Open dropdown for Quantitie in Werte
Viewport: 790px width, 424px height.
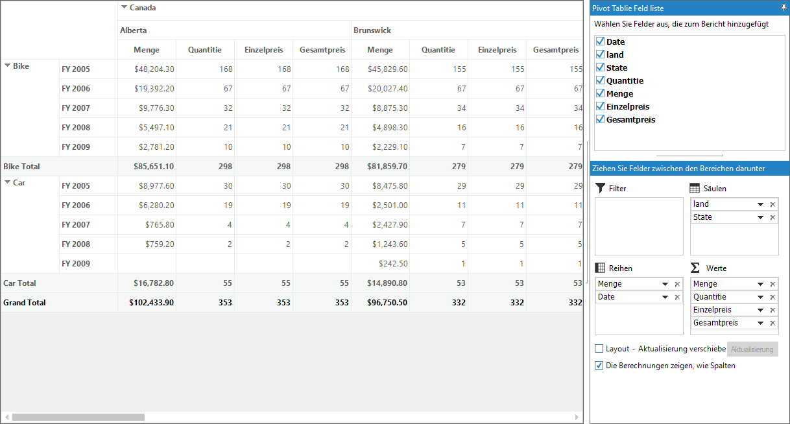click(x=760, y=297)
